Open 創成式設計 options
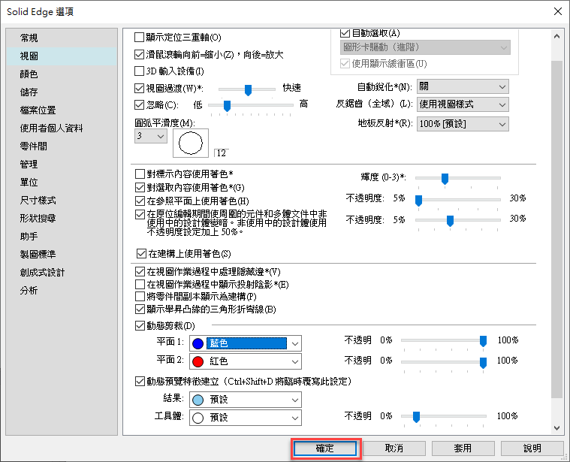Viewport: 570px width, 462px height. pyautogui.click(x=42, y=272)
